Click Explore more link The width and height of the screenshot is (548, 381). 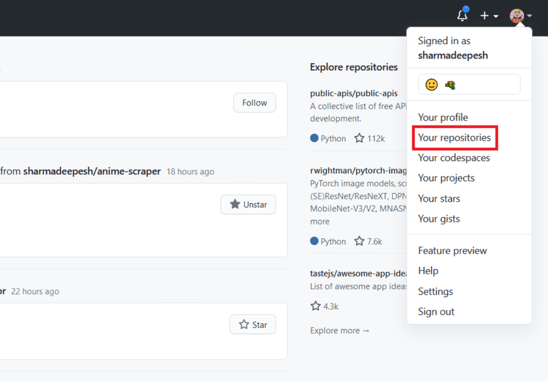tap(339, 331)
